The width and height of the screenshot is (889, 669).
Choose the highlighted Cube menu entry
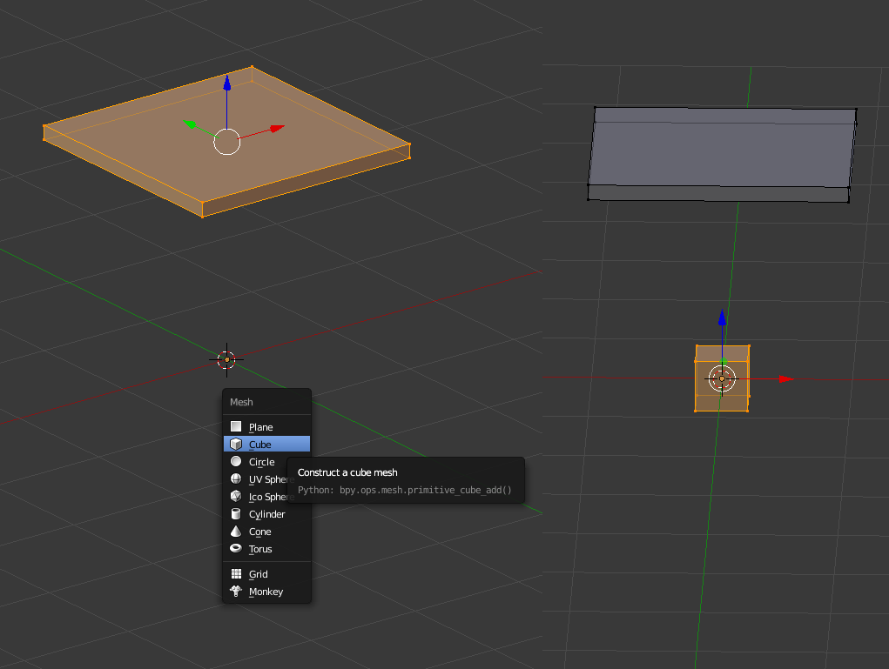coord(260,445)
